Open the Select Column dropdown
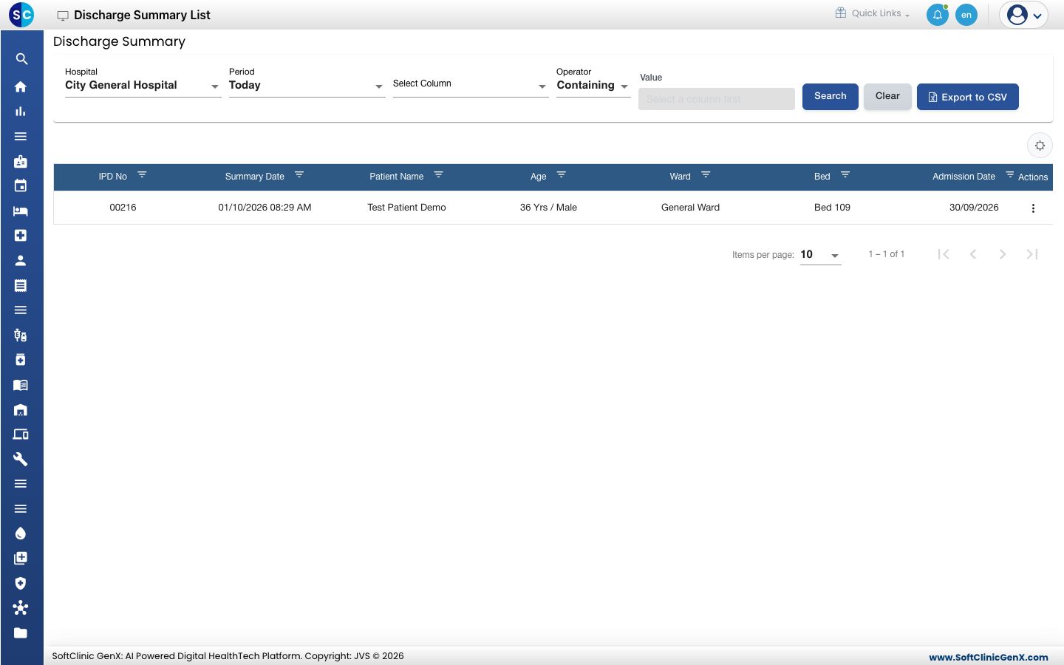This screenshot has width=1064, height=665. (471, 86)
